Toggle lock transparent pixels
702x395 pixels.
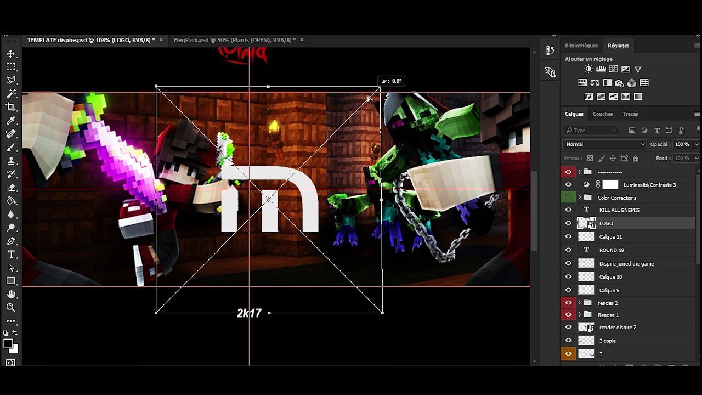coord(590,159)
